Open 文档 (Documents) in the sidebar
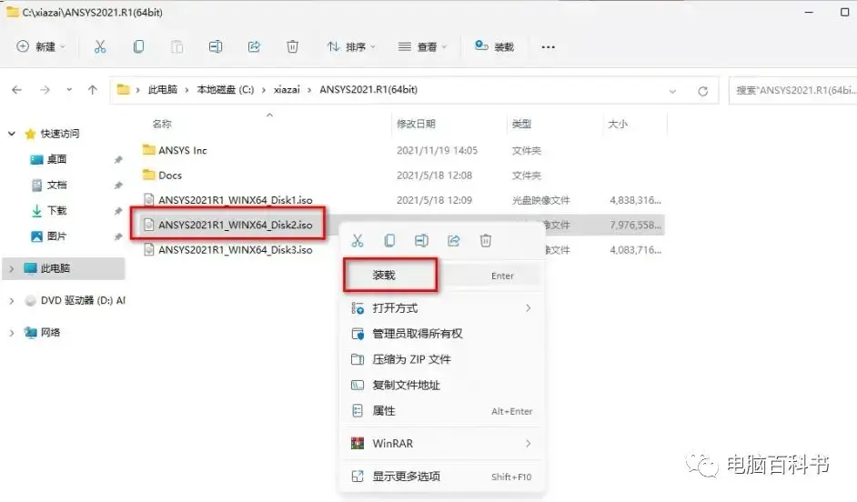857x502 pixels. (56, 185)
